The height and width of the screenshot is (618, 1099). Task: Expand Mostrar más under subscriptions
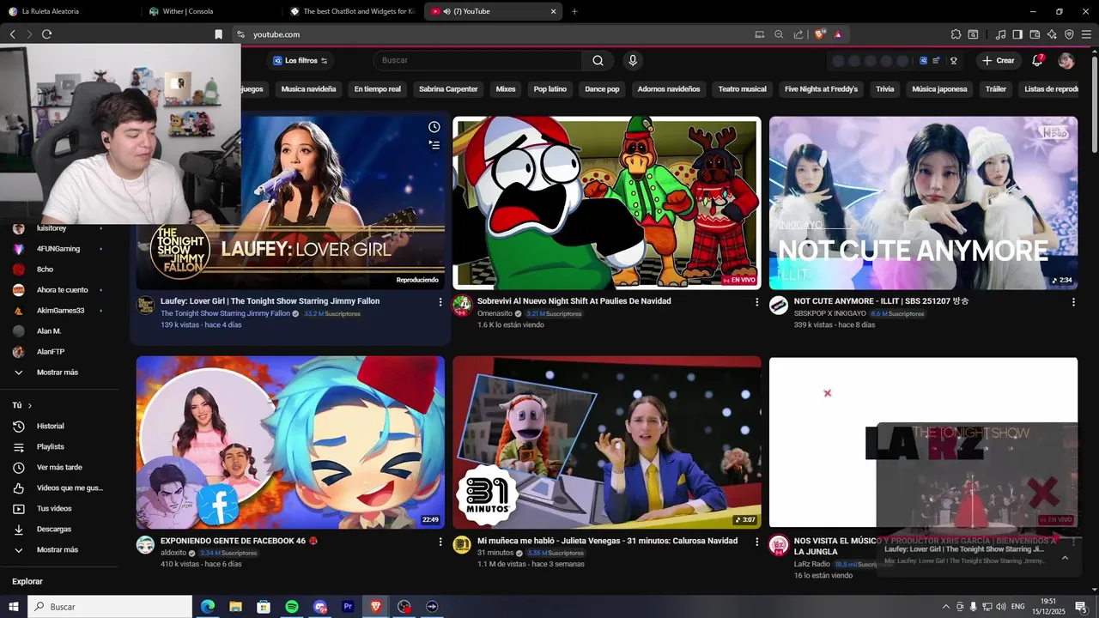point(57,373)
